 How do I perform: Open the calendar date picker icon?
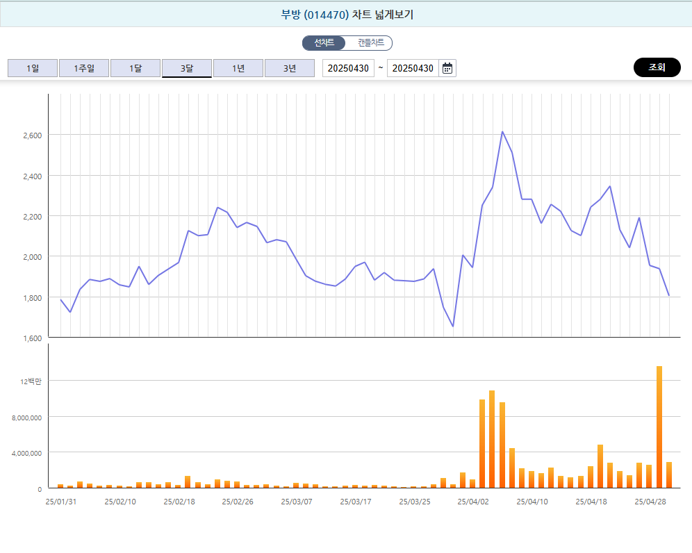pyautogui.click(x=447, y=68)
